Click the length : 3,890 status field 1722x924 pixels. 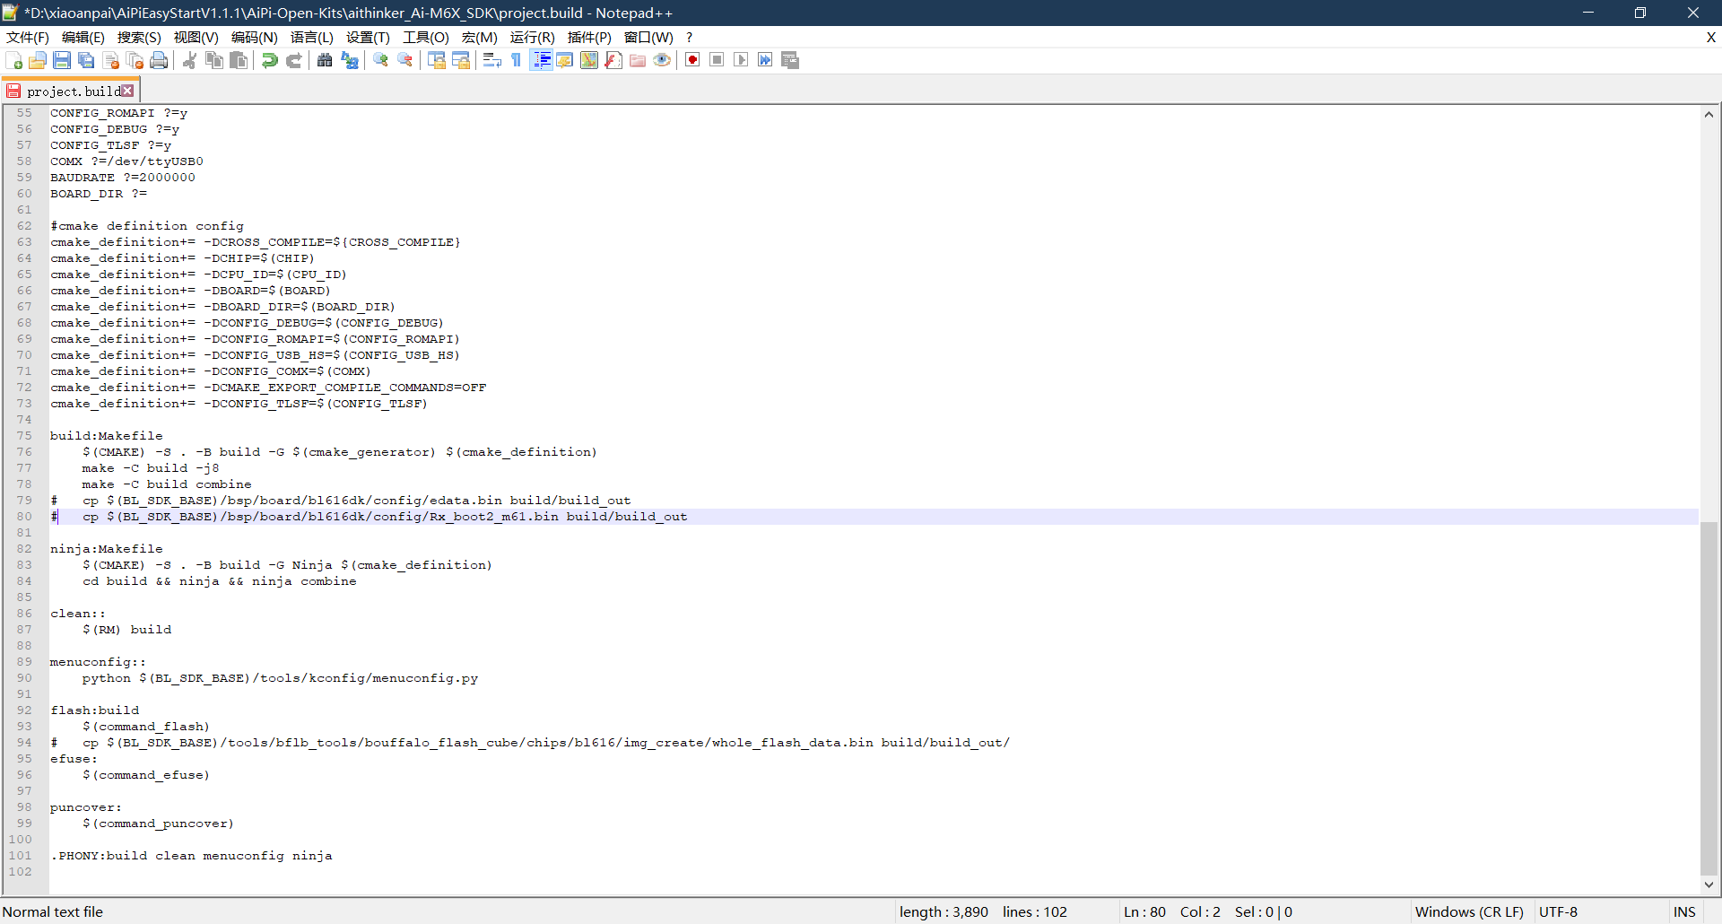pos(944,911)
